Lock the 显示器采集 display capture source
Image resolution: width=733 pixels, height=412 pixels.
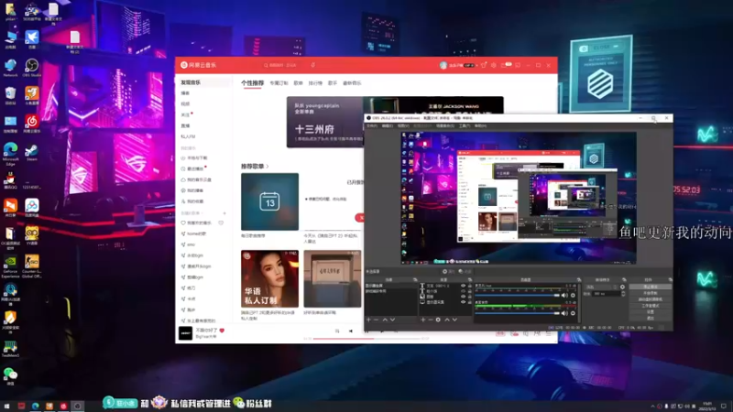click(x=469, y=302)
